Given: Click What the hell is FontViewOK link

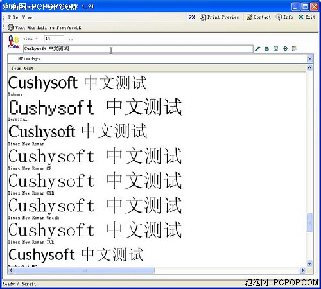Looking at the screenshot, I should tap(48, 28).
